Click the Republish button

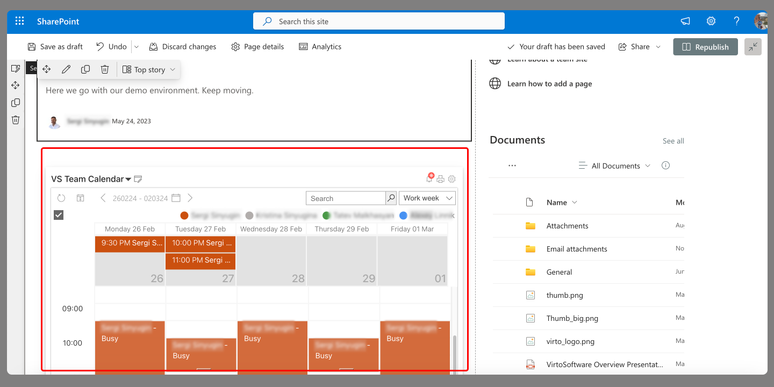coord(705,47)
